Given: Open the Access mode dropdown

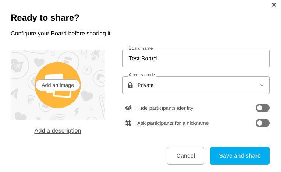Looking at the screenshot, I should (x=196, y=85).
